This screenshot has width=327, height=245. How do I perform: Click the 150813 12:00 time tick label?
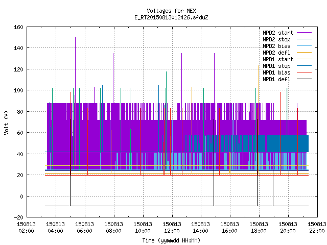172,227
